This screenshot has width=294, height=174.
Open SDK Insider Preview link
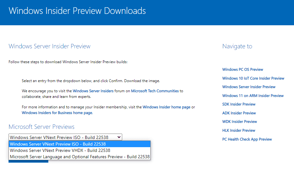(239, 104)
